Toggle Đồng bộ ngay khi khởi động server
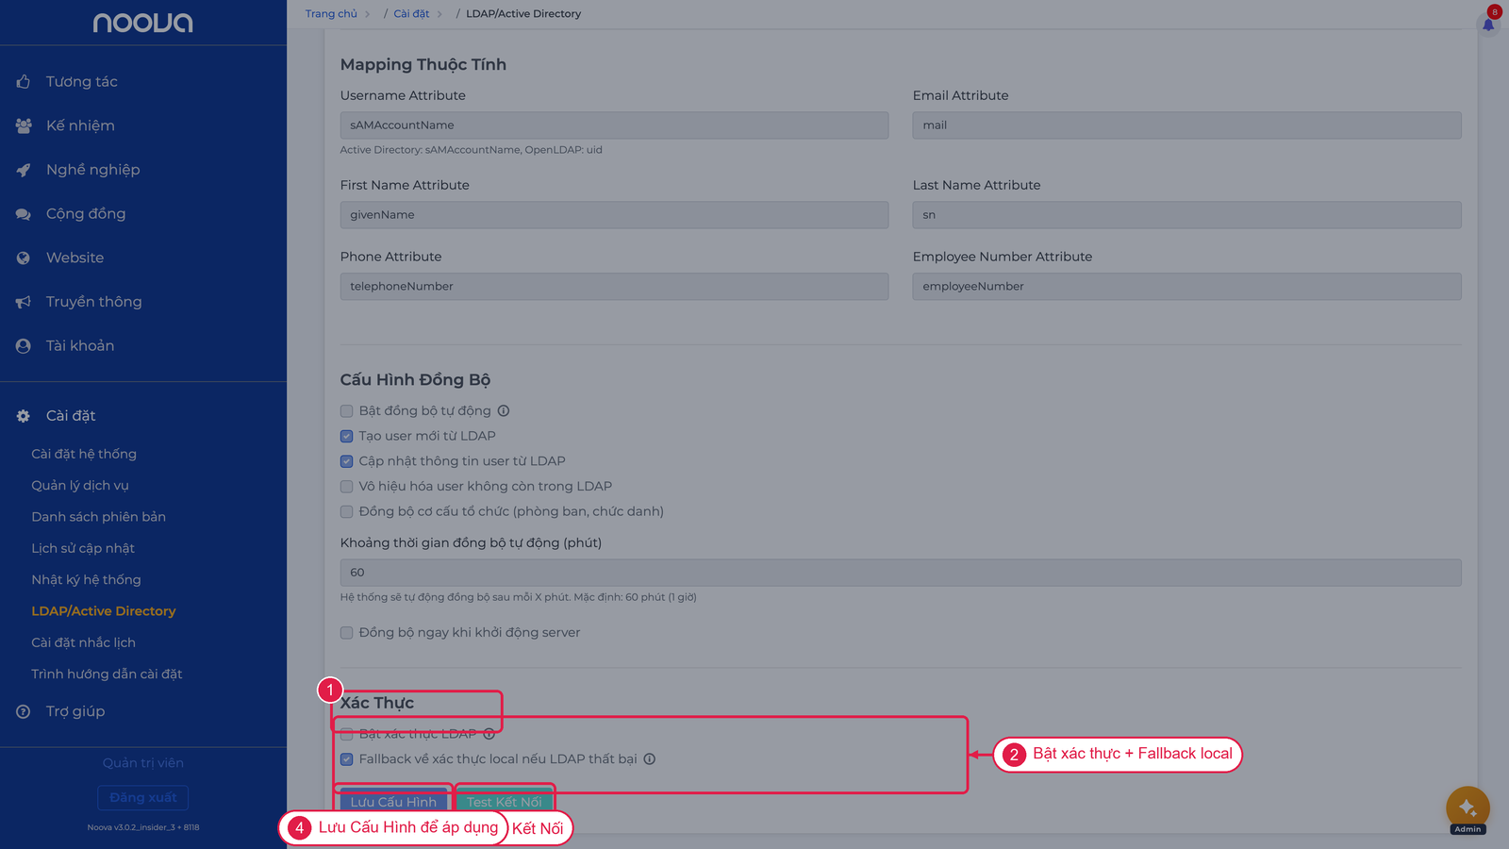This screenshot has width=1509, height=849. [x=346, y=633]
